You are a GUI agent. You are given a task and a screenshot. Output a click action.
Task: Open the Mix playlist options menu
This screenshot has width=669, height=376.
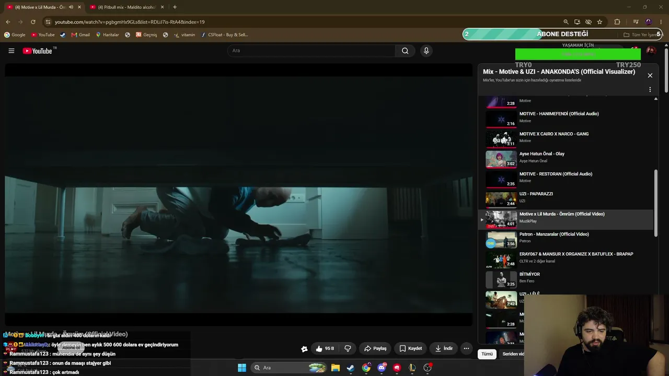click(650, 90)
